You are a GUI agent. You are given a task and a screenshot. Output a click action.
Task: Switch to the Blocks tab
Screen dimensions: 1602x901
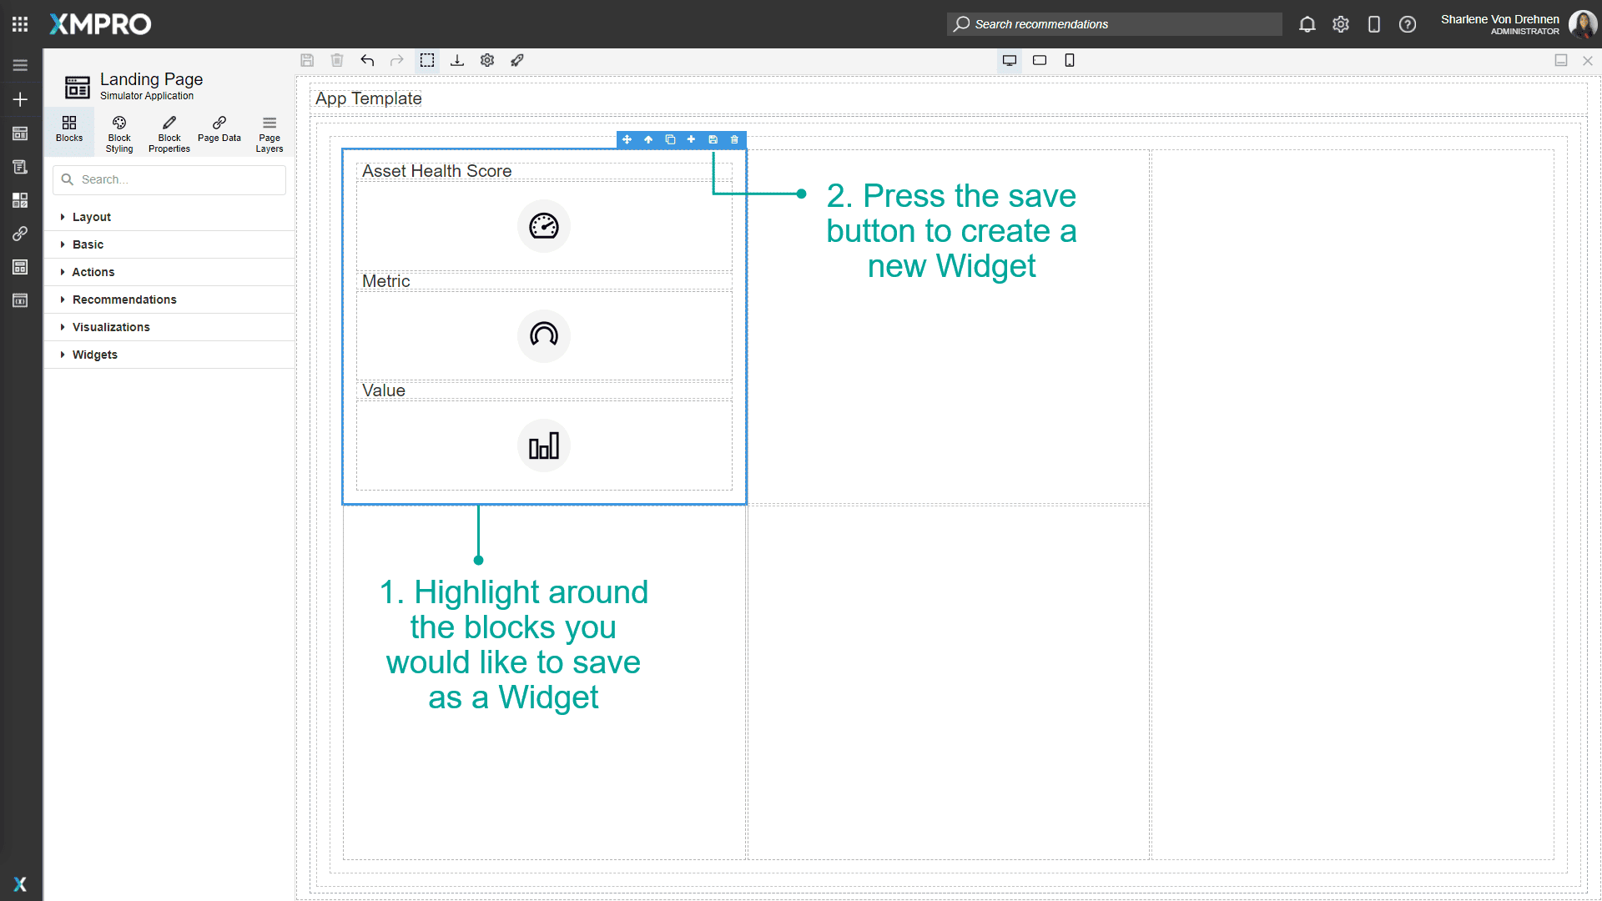[x=68, y=132]
